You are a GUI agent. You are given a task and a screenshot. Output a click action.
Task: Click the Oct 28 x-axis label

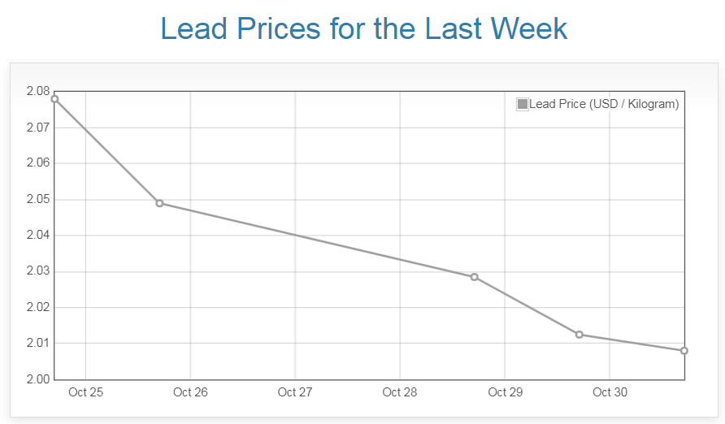pyautogui.click(x=400, y=392)
